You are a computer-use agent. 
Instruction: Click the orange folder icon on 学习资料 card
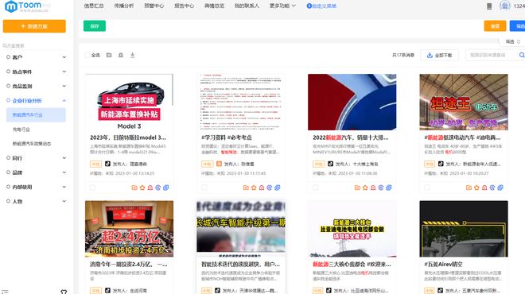point(246,188)
